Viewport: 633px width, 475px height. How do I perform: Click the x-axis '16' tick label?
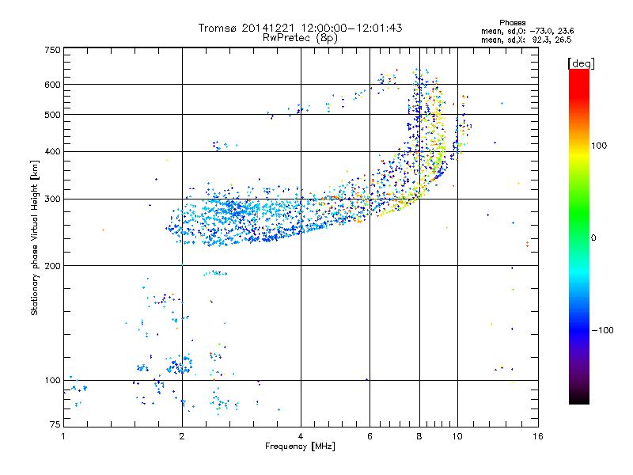click(x=538, y=436)
